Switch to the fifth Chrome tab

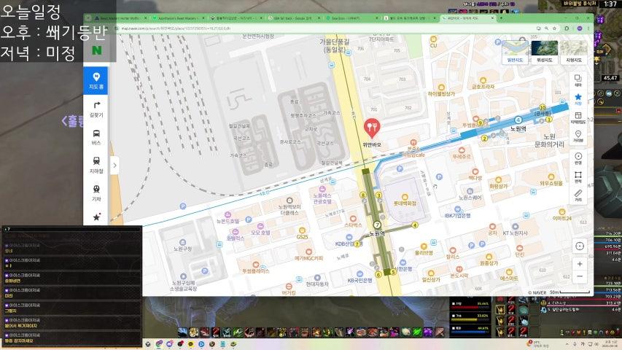351,18
